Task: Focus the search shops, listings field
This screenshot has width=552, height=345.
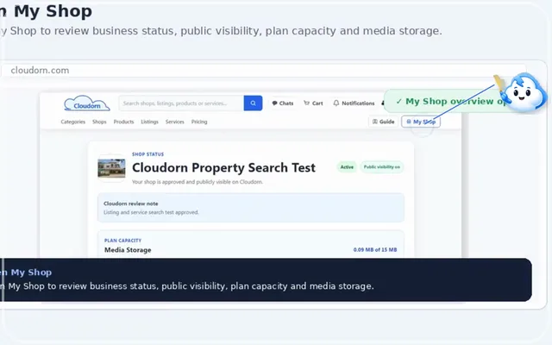Action: (181, 103)
